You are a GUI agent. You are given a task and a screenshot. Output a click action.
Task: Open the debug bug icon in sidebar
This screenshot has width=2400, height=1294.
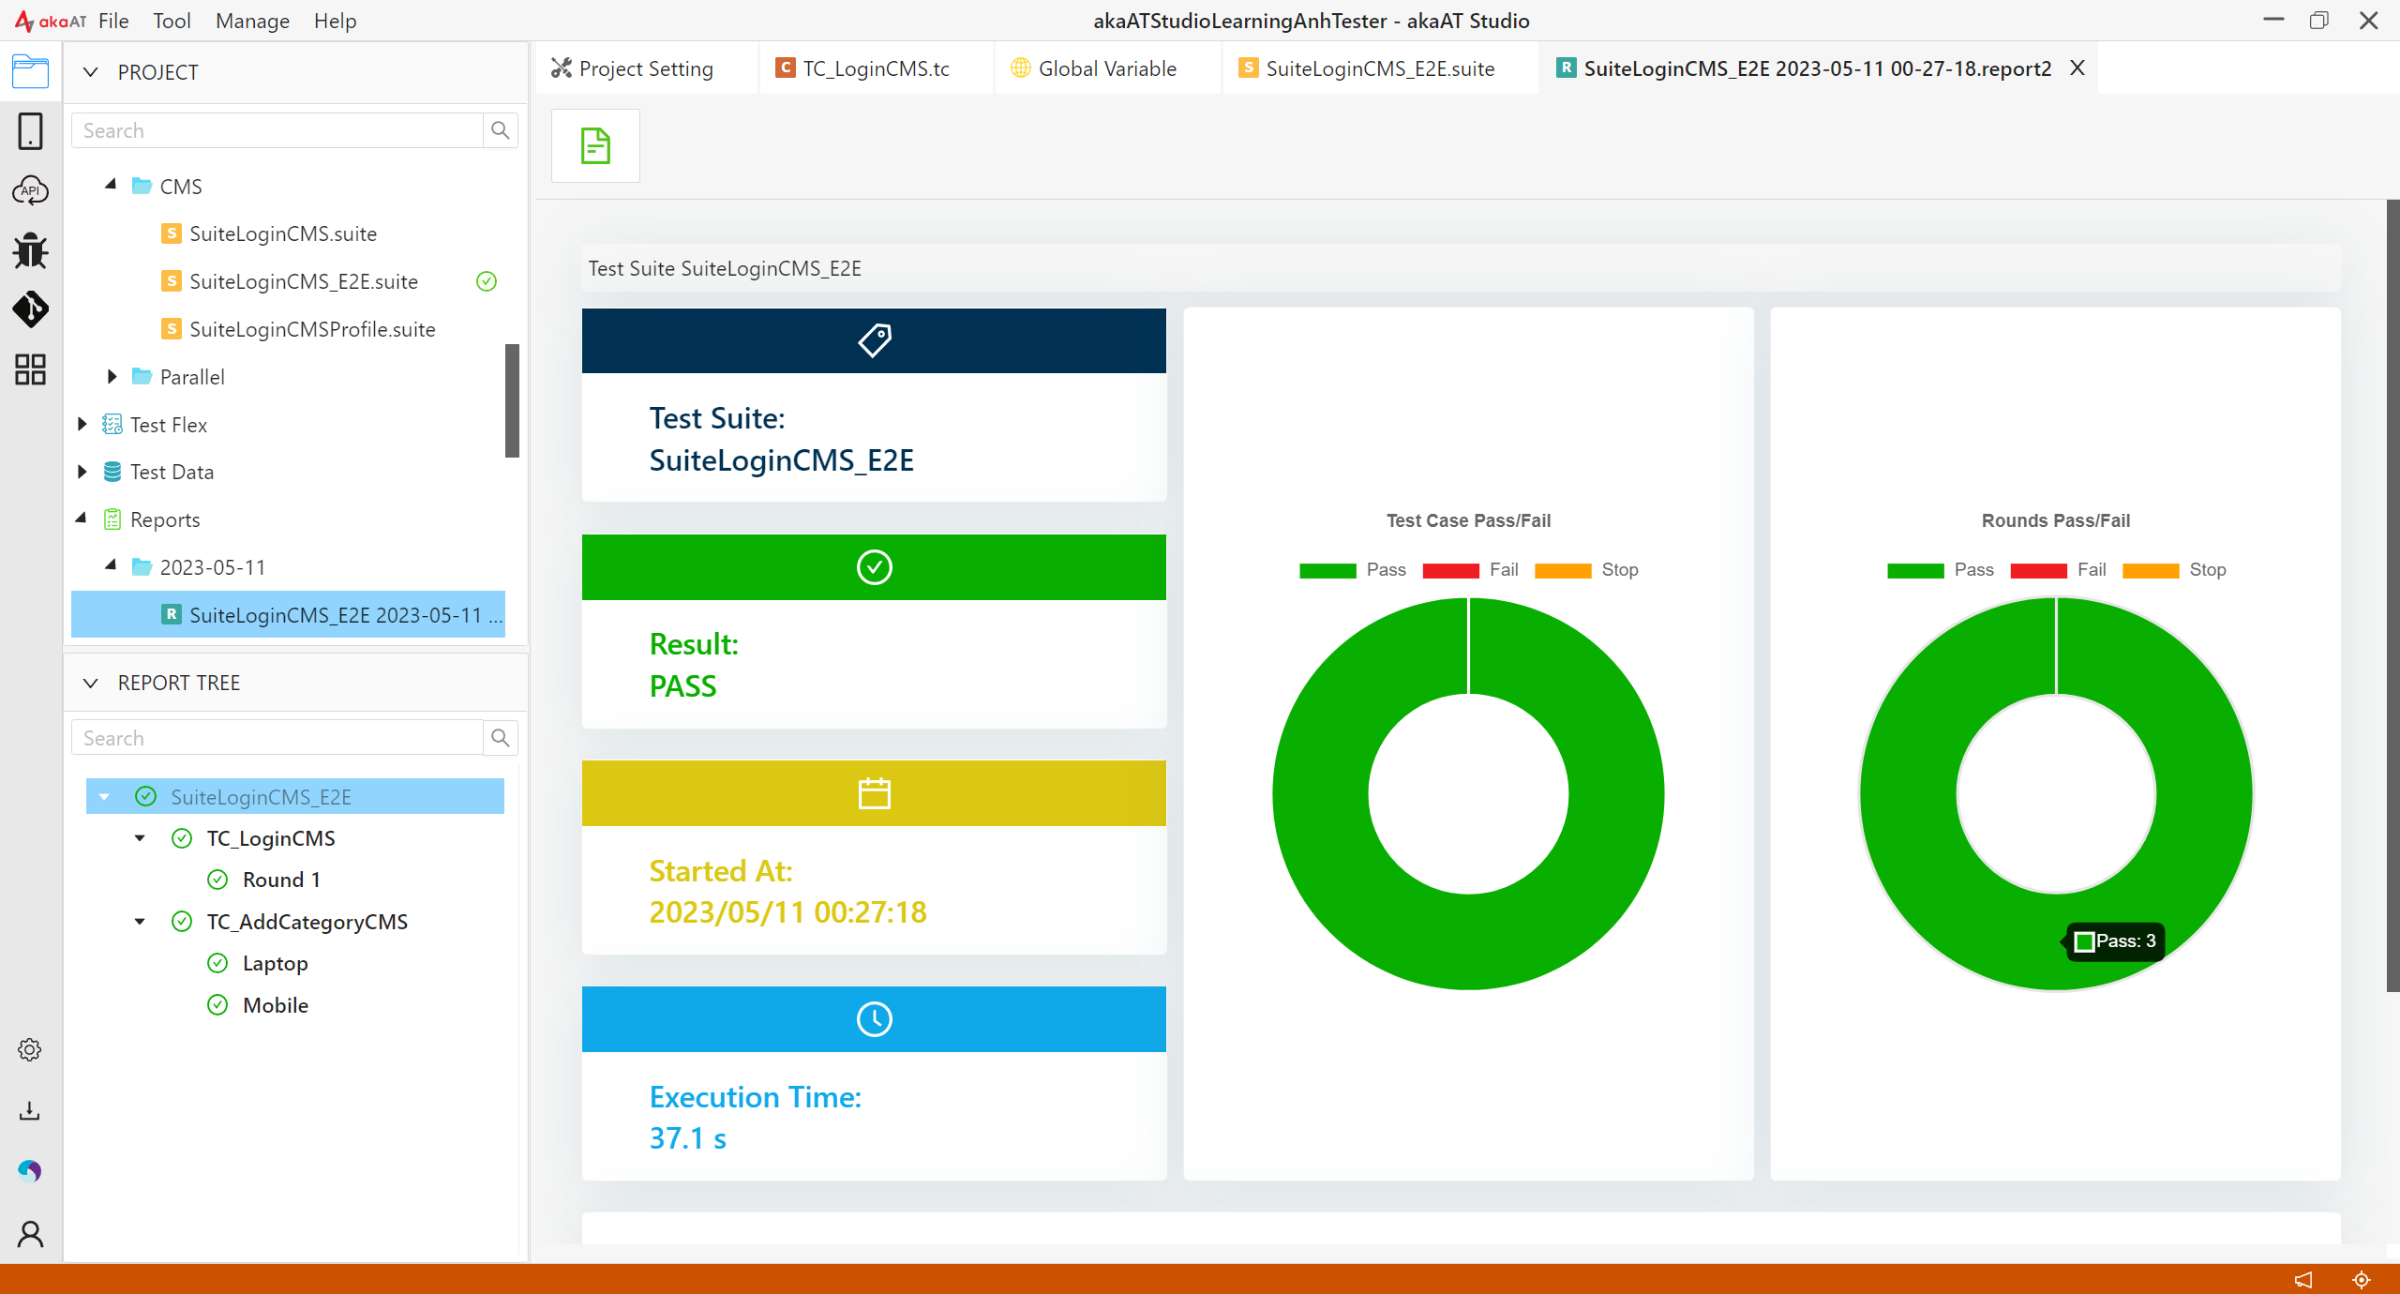pos(30,250)
